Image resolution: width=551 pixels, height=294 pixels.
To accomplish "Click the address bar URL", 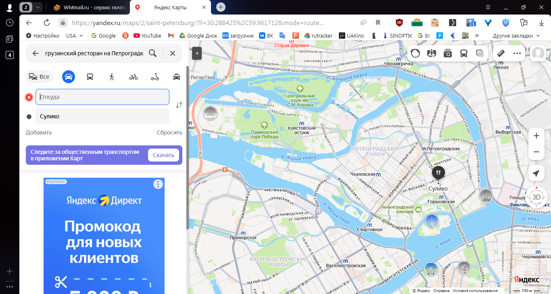I will (197, 23).
